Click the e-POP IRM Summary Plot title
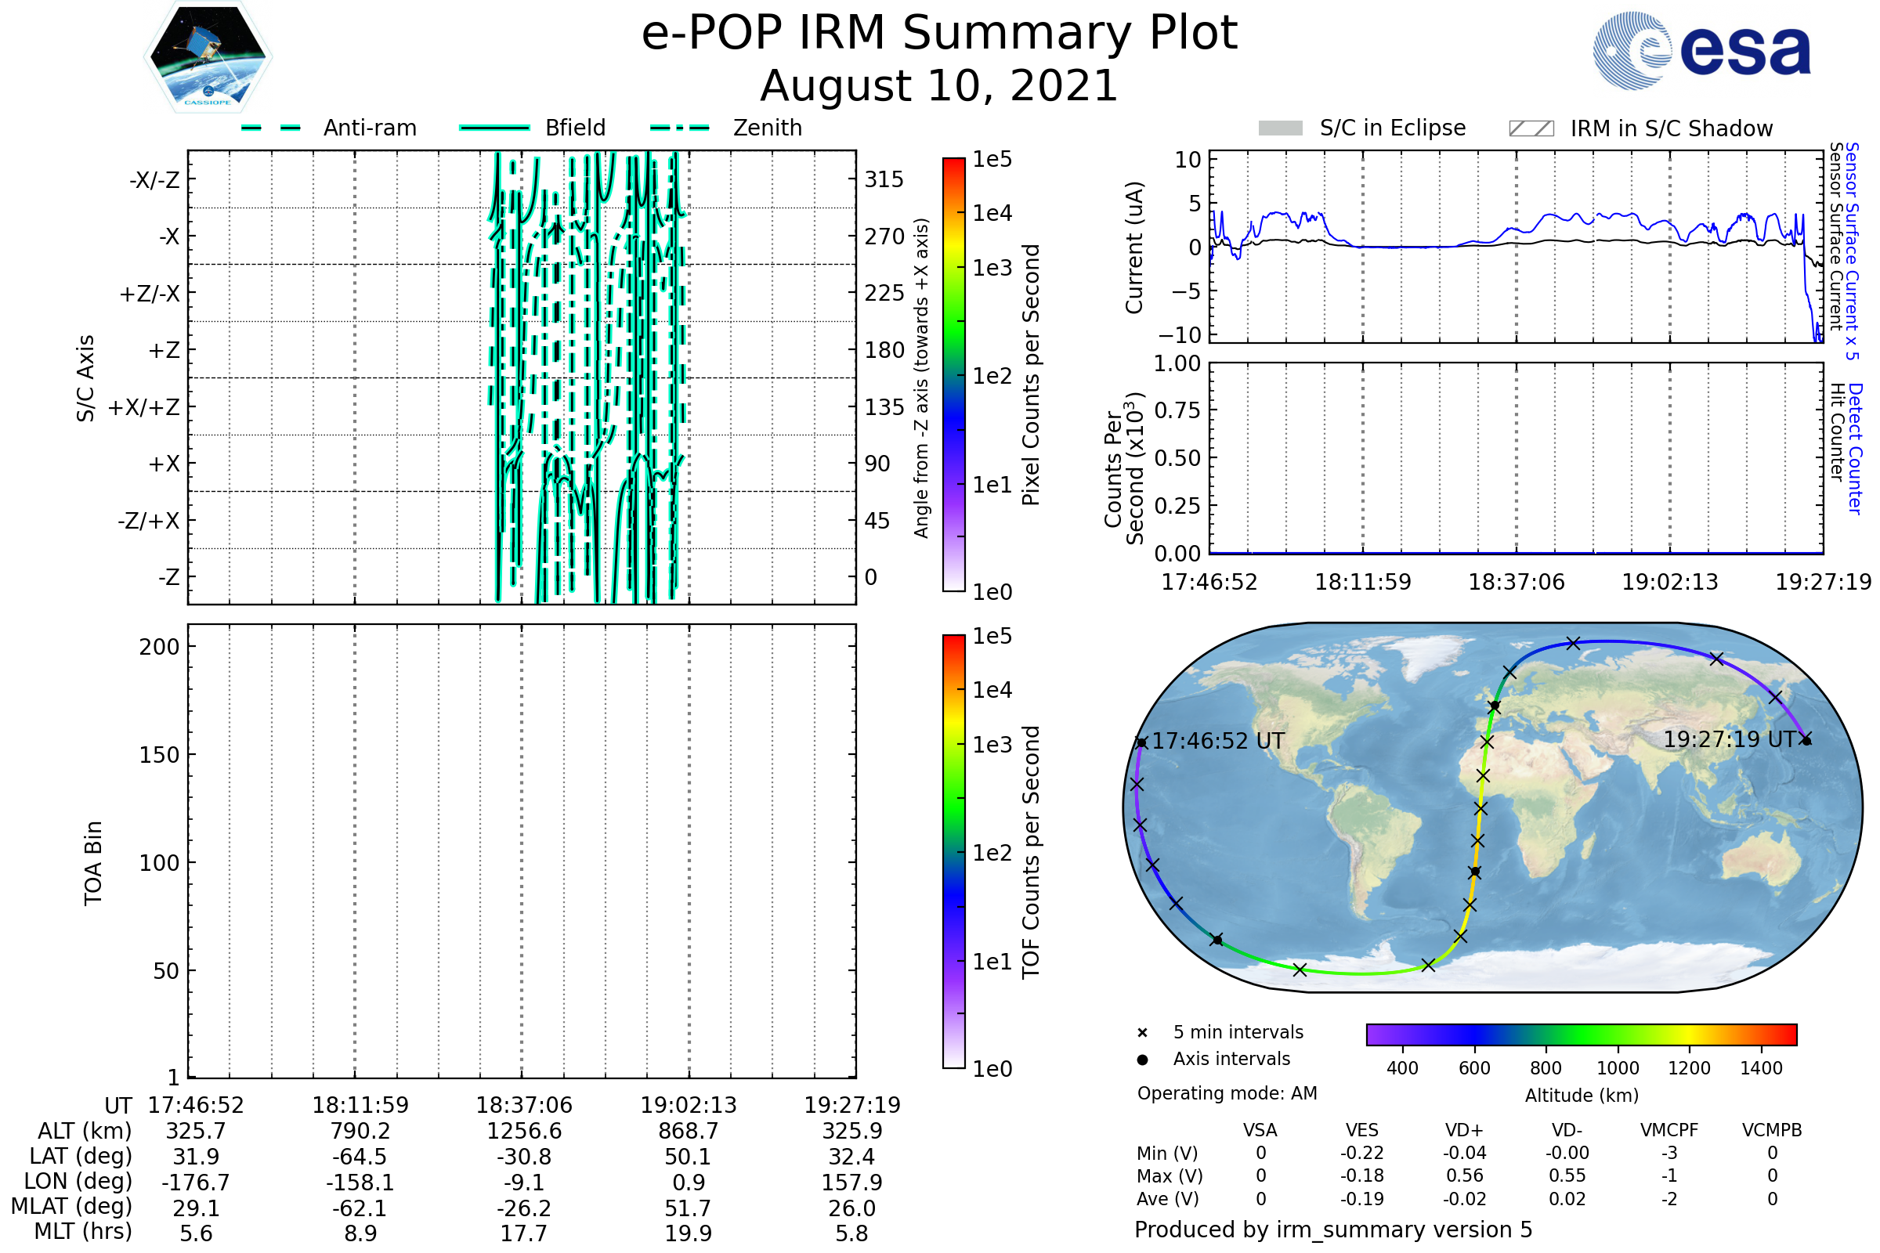Image resolution: width=1880 pixels, height=1253 pixels. [939, 34]
